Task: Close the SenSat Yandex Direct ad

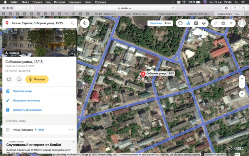Action: coord(74,142)
